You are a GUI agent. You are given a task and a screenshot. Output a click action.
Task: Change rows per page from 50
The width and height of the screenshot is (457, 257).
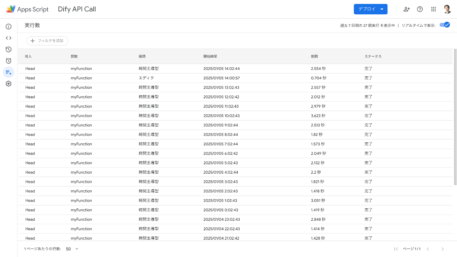point(72,249)
